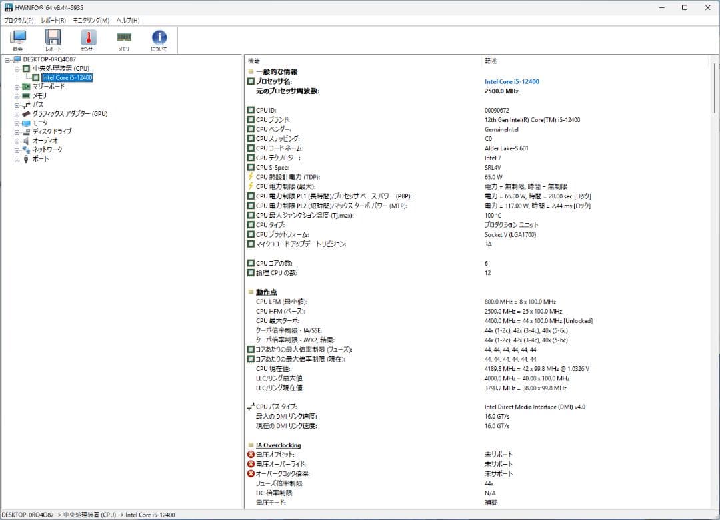
Task: Click the IA Overclocking section heading
Action: (278, 445)
